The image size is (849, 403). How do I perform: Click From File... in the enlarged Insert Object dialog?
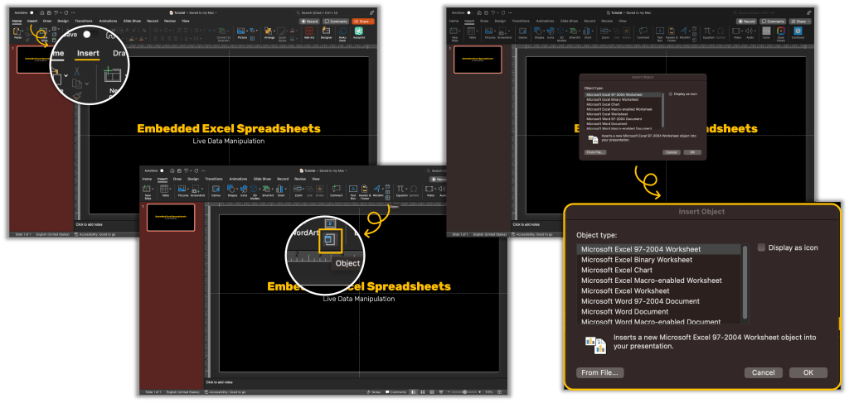pyautogui.click(x=601, y=372)
